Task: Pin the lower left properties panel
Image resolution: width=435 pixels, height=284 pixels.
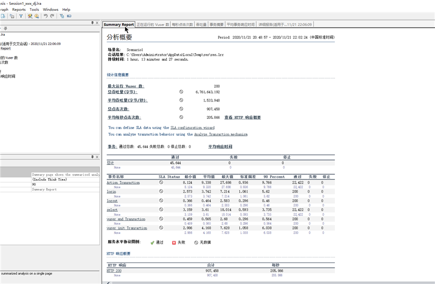Action: click(91, 157)
